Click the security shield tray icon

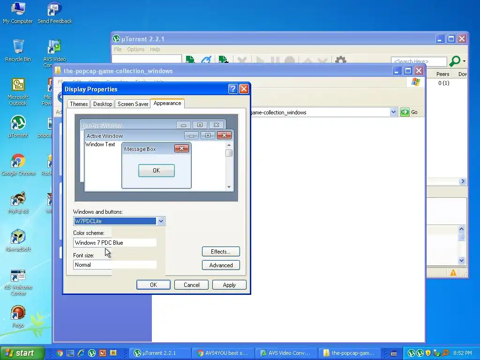pyautogui.click(x=428, y=353)
